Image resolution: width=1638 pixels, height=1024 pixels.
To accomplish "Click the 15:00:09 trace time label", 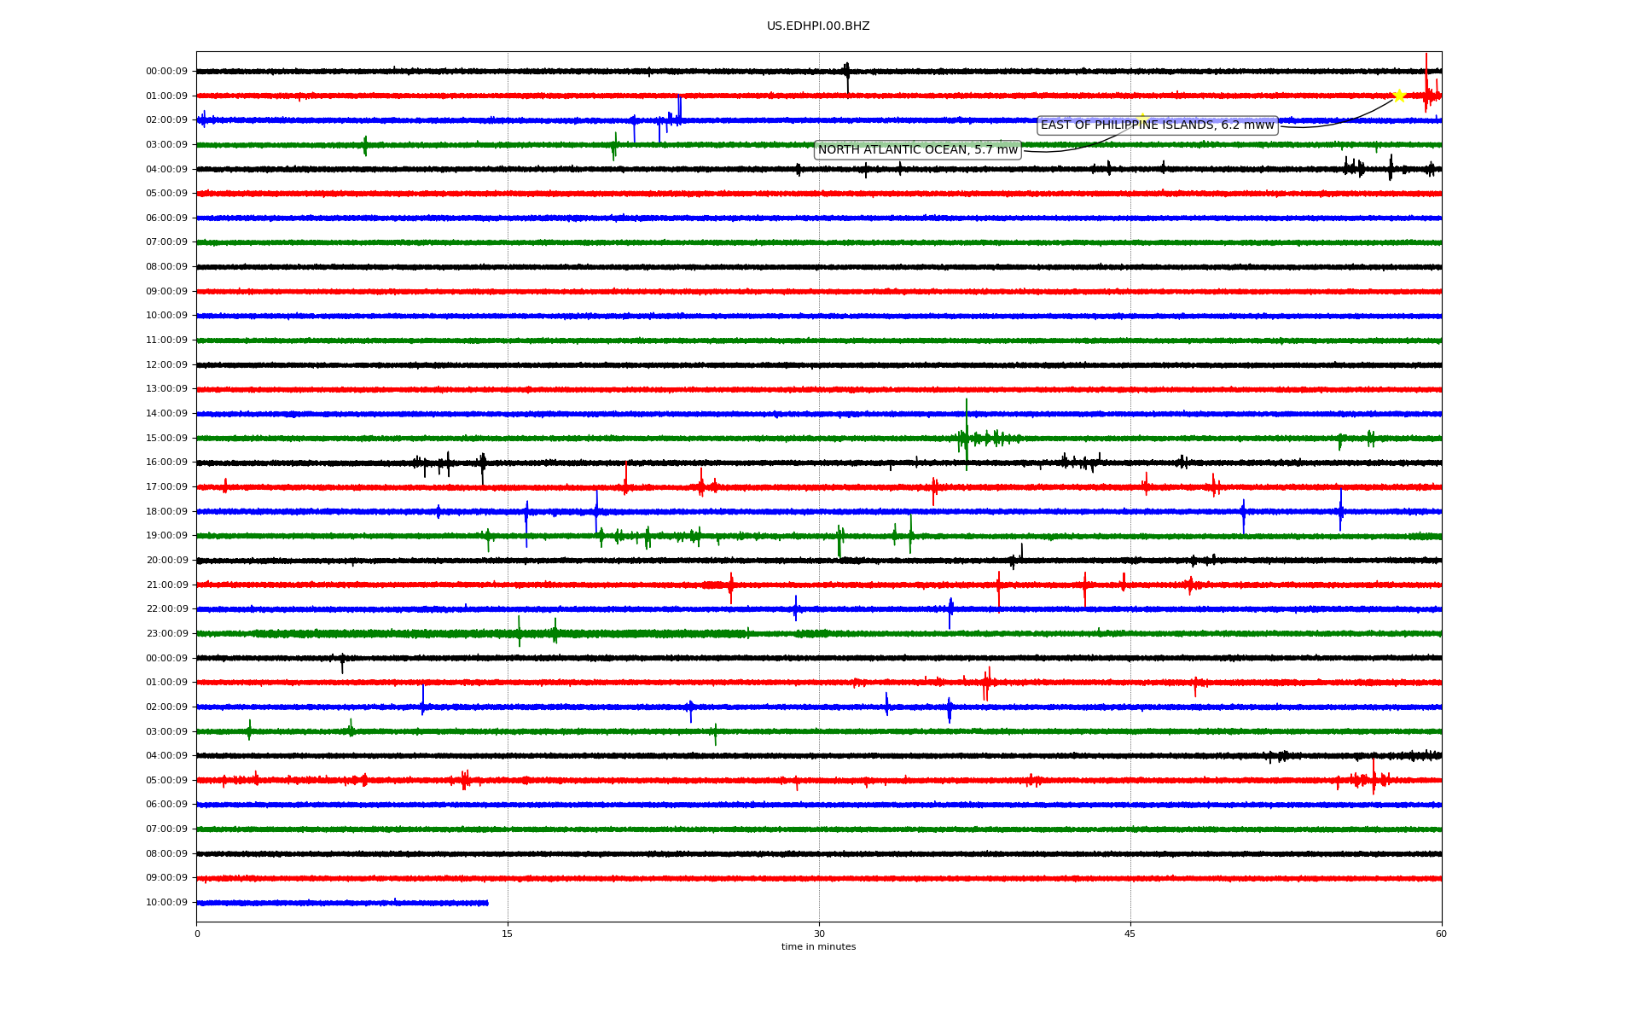I will (x=166, y=439).
